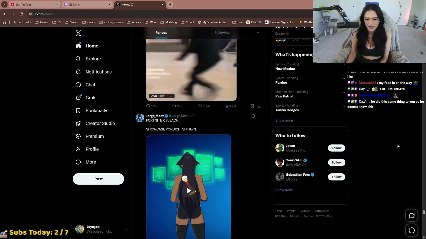Click Grok icon on Jorge_Most post
This screenshot has width=426, height=239.
pyautogui.click(x=253, y=116)
